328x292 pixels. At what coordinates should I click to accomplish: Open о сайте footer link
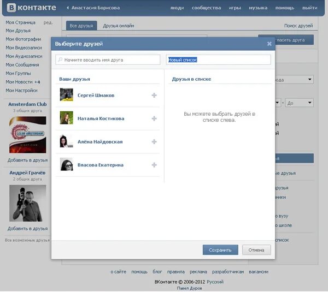pyautogui.click(x=119, y=272)
